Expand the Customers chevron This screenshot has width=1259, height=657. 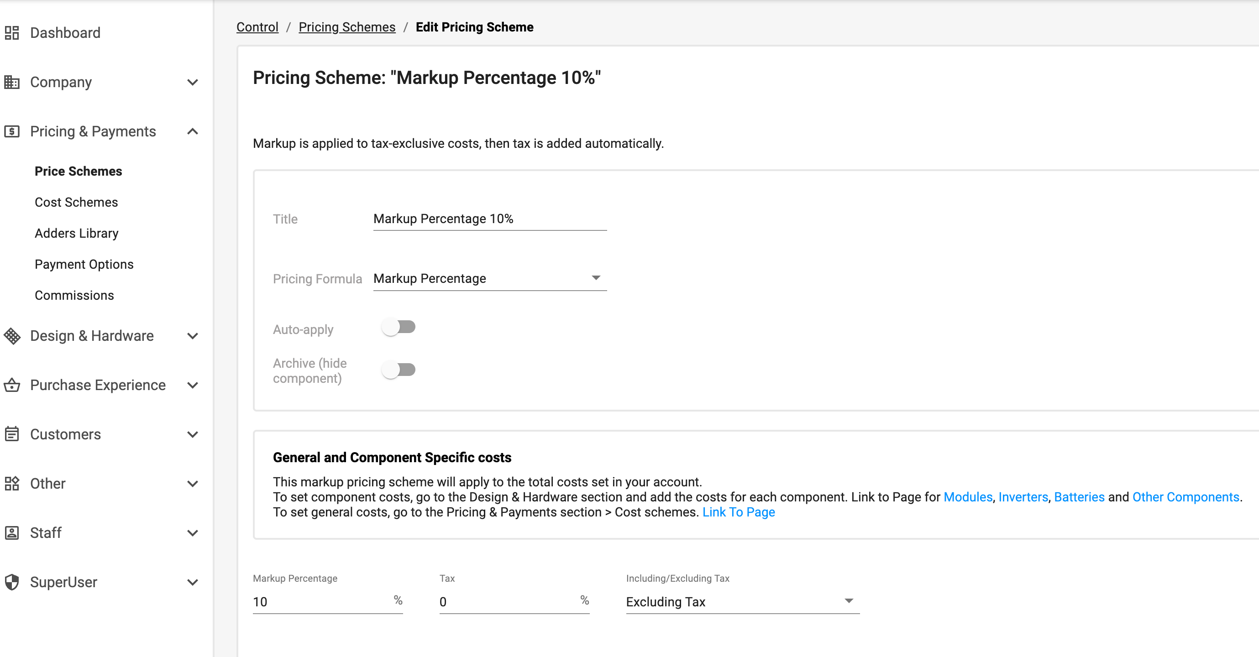click(193, 434)
